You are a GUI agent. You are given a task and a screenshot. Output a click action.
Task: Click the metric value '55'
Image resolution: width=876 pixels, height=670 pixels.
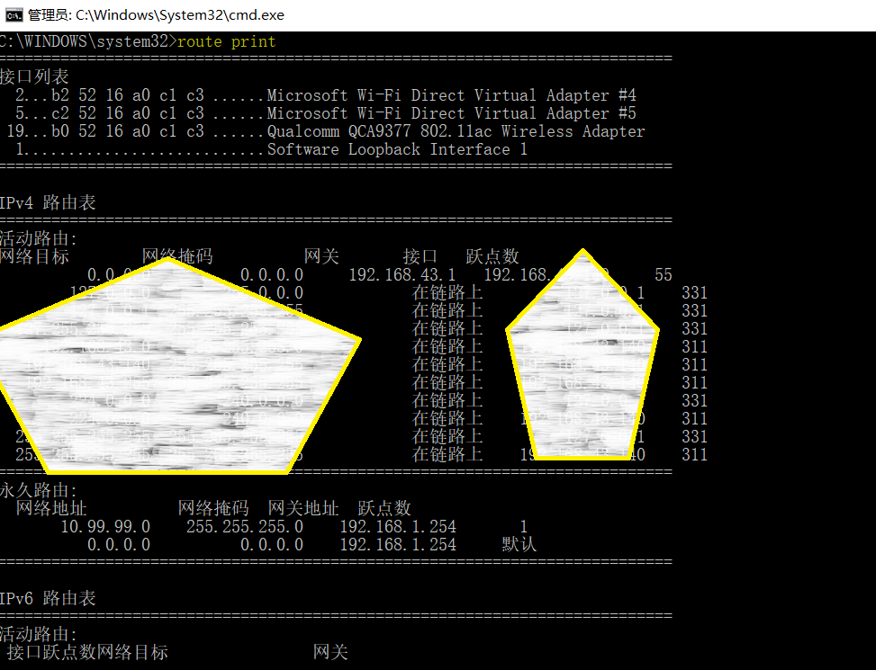664,275
